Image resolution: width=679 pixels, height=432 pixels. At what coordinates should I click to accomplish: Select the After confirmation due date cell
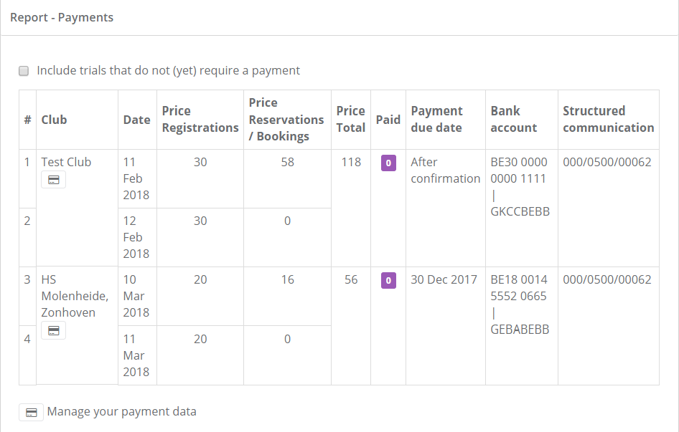pyautogui.click(x=445, y=171)
